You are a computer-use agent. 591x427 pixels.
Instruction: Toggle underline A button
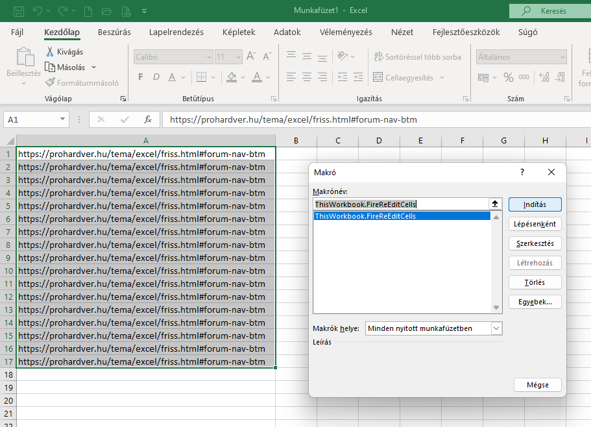(172, 77)
